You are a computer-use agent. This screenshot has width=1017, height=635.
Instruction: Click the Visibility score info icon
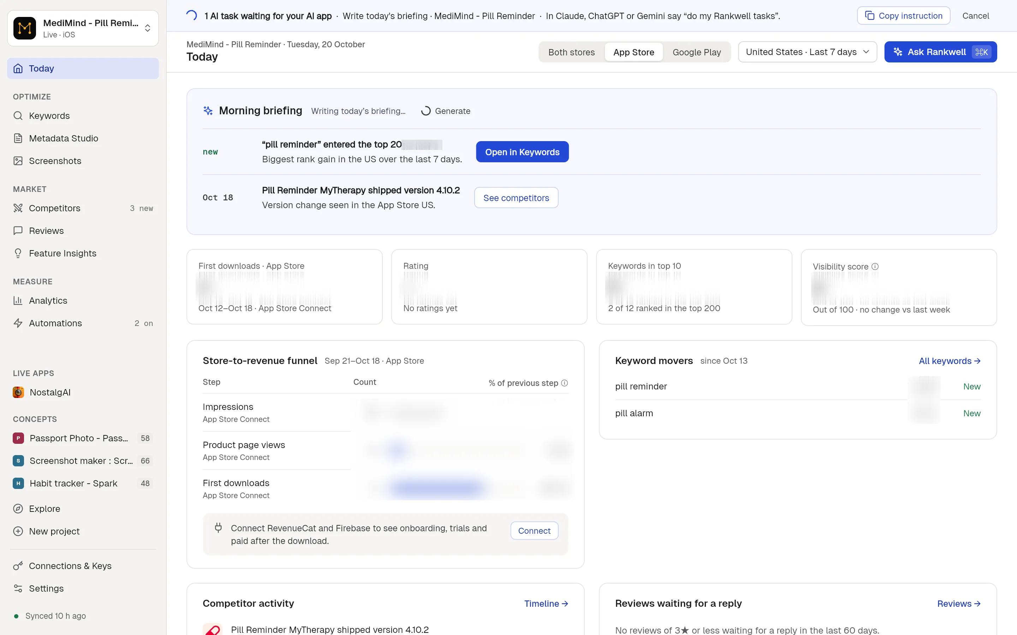coord(875,267)
